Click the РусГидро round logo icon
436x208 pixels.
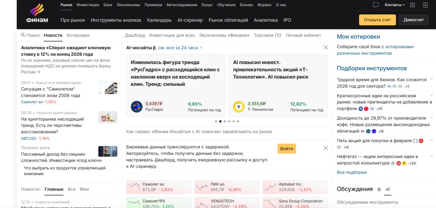tap(136, 107)
